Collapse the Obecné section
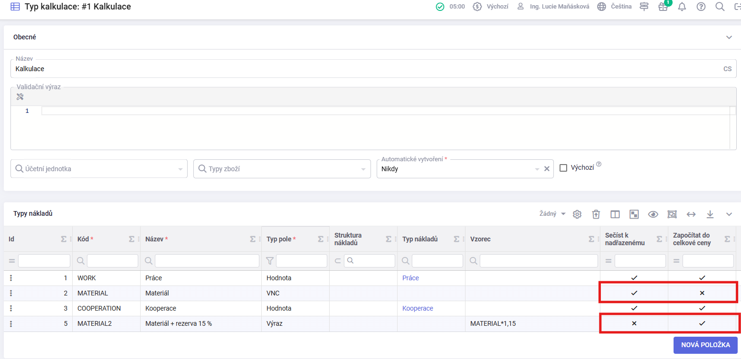The image size is (741, 359). point(729,37)
